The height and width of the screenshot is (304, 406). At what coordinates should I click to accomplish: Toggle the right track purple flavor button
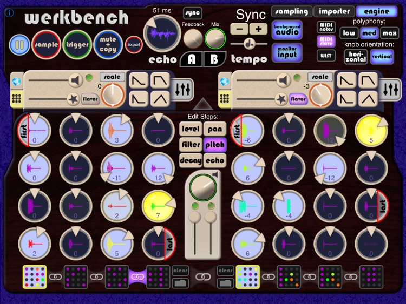coord(298,99)
